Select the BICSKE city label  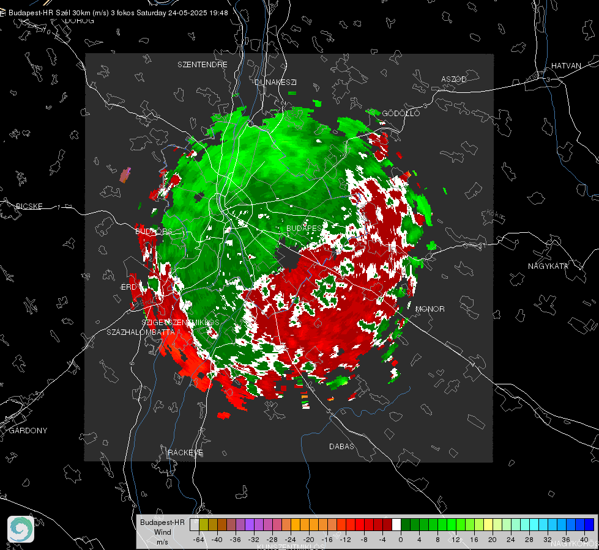(29, 206)
